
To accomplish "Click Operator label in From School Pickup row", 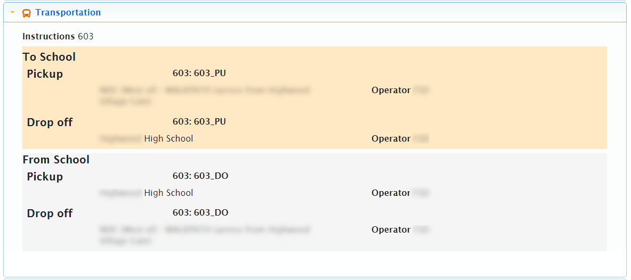I will click(x=391, y=193).
